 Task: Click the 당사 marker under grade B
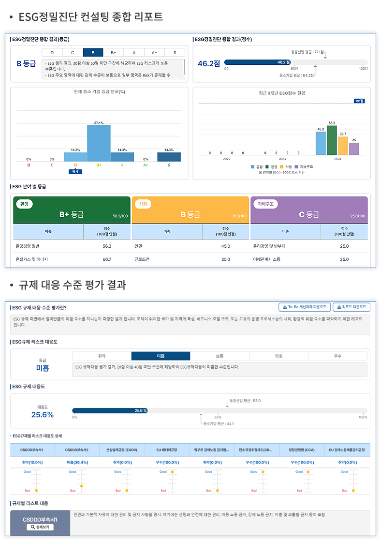pyautogui.click(x=75, y=171)
